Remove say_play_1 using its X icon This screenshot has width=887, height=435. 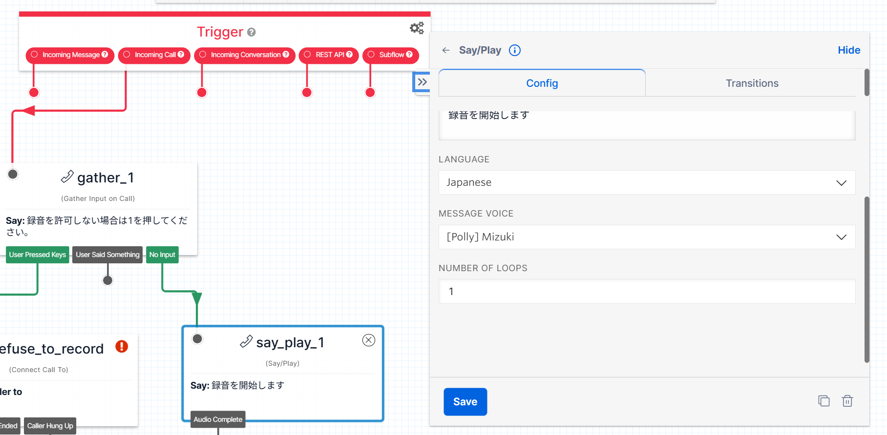[x=369, y=340]
